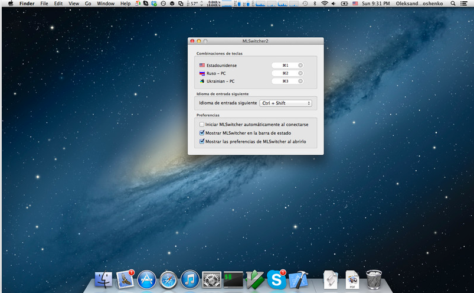
Task: Open the File menu
Action: coord(44,4)
